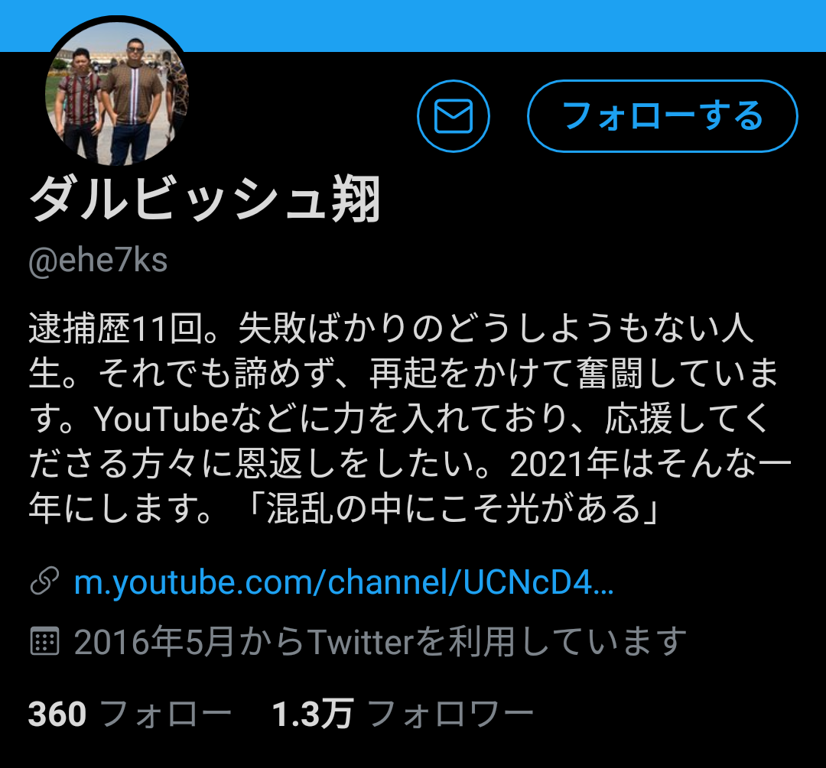View the 1.3万 フォロワー followers list
Image resolution: width=826 pixels, height=768 pixels.
click(403, 714)
